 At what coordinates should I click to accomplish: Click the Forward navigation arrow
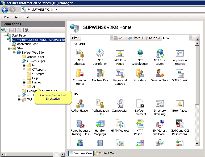[x=12, y=10]
